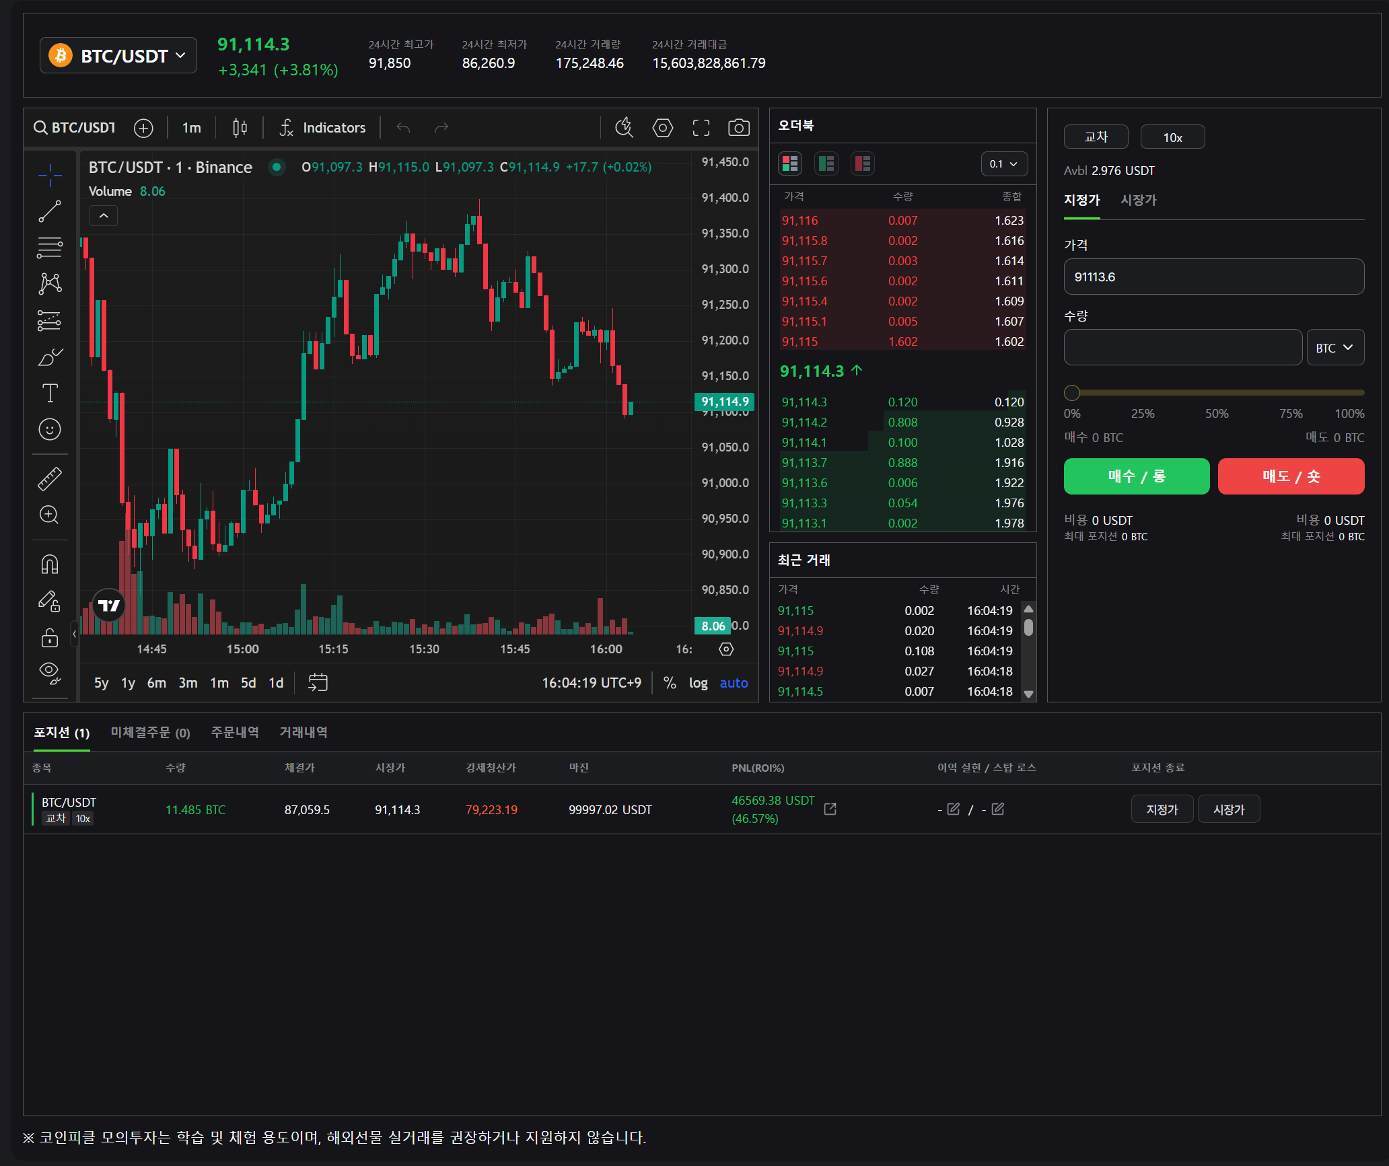Take a chart snapshot with camera icon
Image resolution: width=1389 pixels, height=1166 pixels.
pyautogui.click(x=738, y=128)
